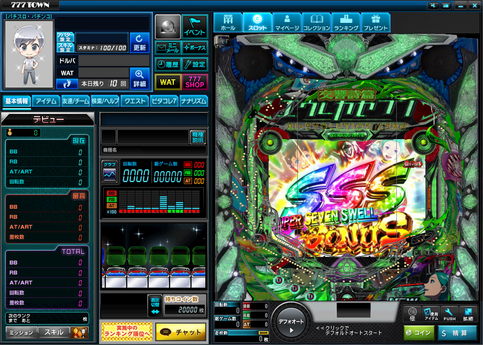Screen dimensions: 483x345
Task: Click the PUSH wrench button
Action: [x=450, y=314]
